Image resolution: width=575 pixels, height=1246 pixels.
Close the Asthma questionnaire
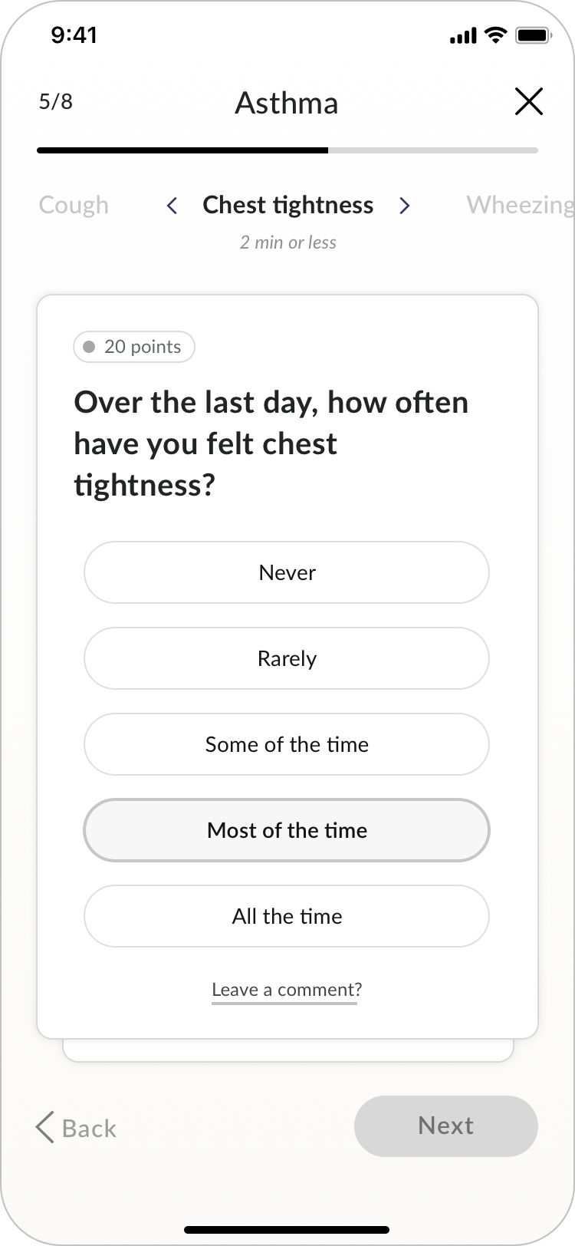coord(529,101)
